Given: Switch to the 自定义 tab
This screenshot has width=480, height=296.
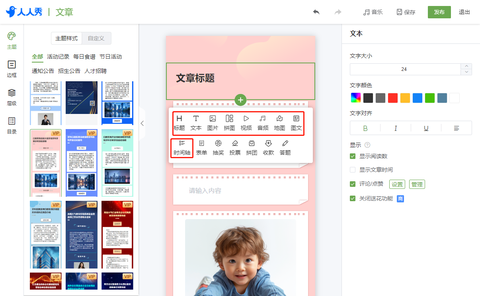Looking at the screenshot, I should 96,38.
